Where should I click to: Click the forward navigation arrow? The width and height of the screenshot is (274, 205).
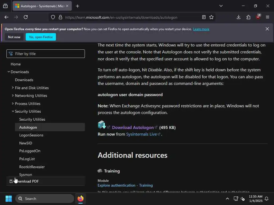tap(16, 17)
